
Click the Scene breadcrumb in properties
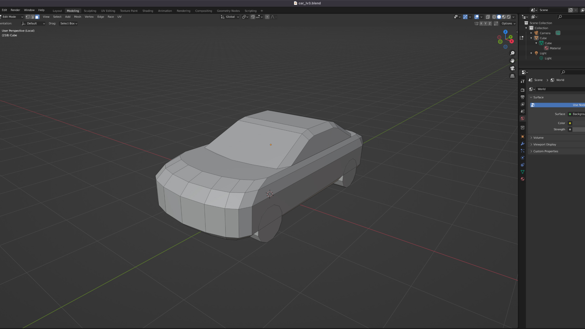tap(538, 80)
